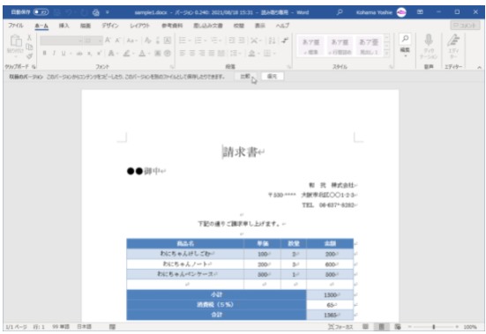
Task: Click the Character Border icon
Action: 168,41
